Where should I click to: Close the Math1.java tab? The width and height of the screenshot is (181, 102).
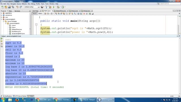[x=52, y=11]
